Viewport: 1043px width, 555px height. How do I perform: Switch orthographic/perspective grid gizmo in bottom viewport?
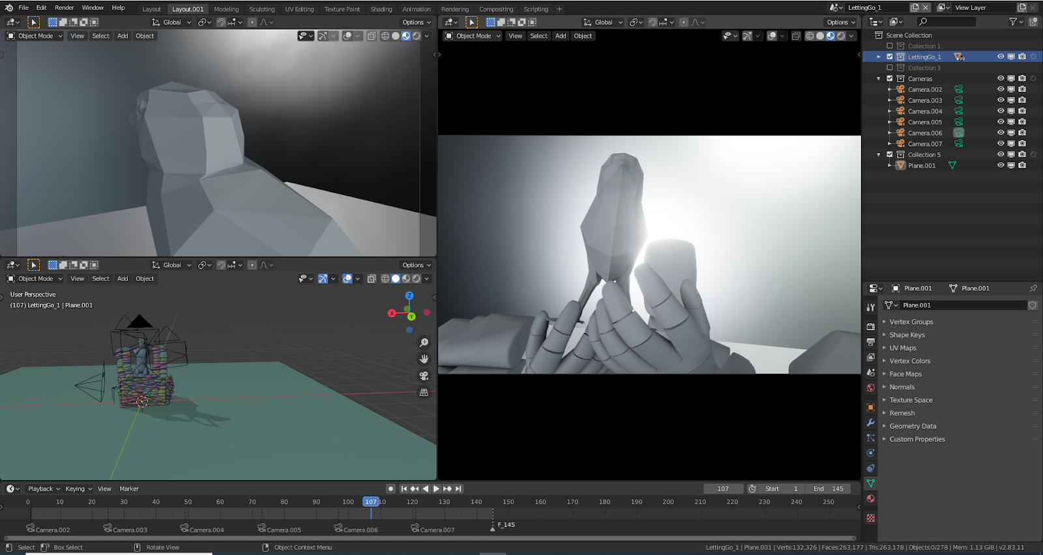pos(424,392)
